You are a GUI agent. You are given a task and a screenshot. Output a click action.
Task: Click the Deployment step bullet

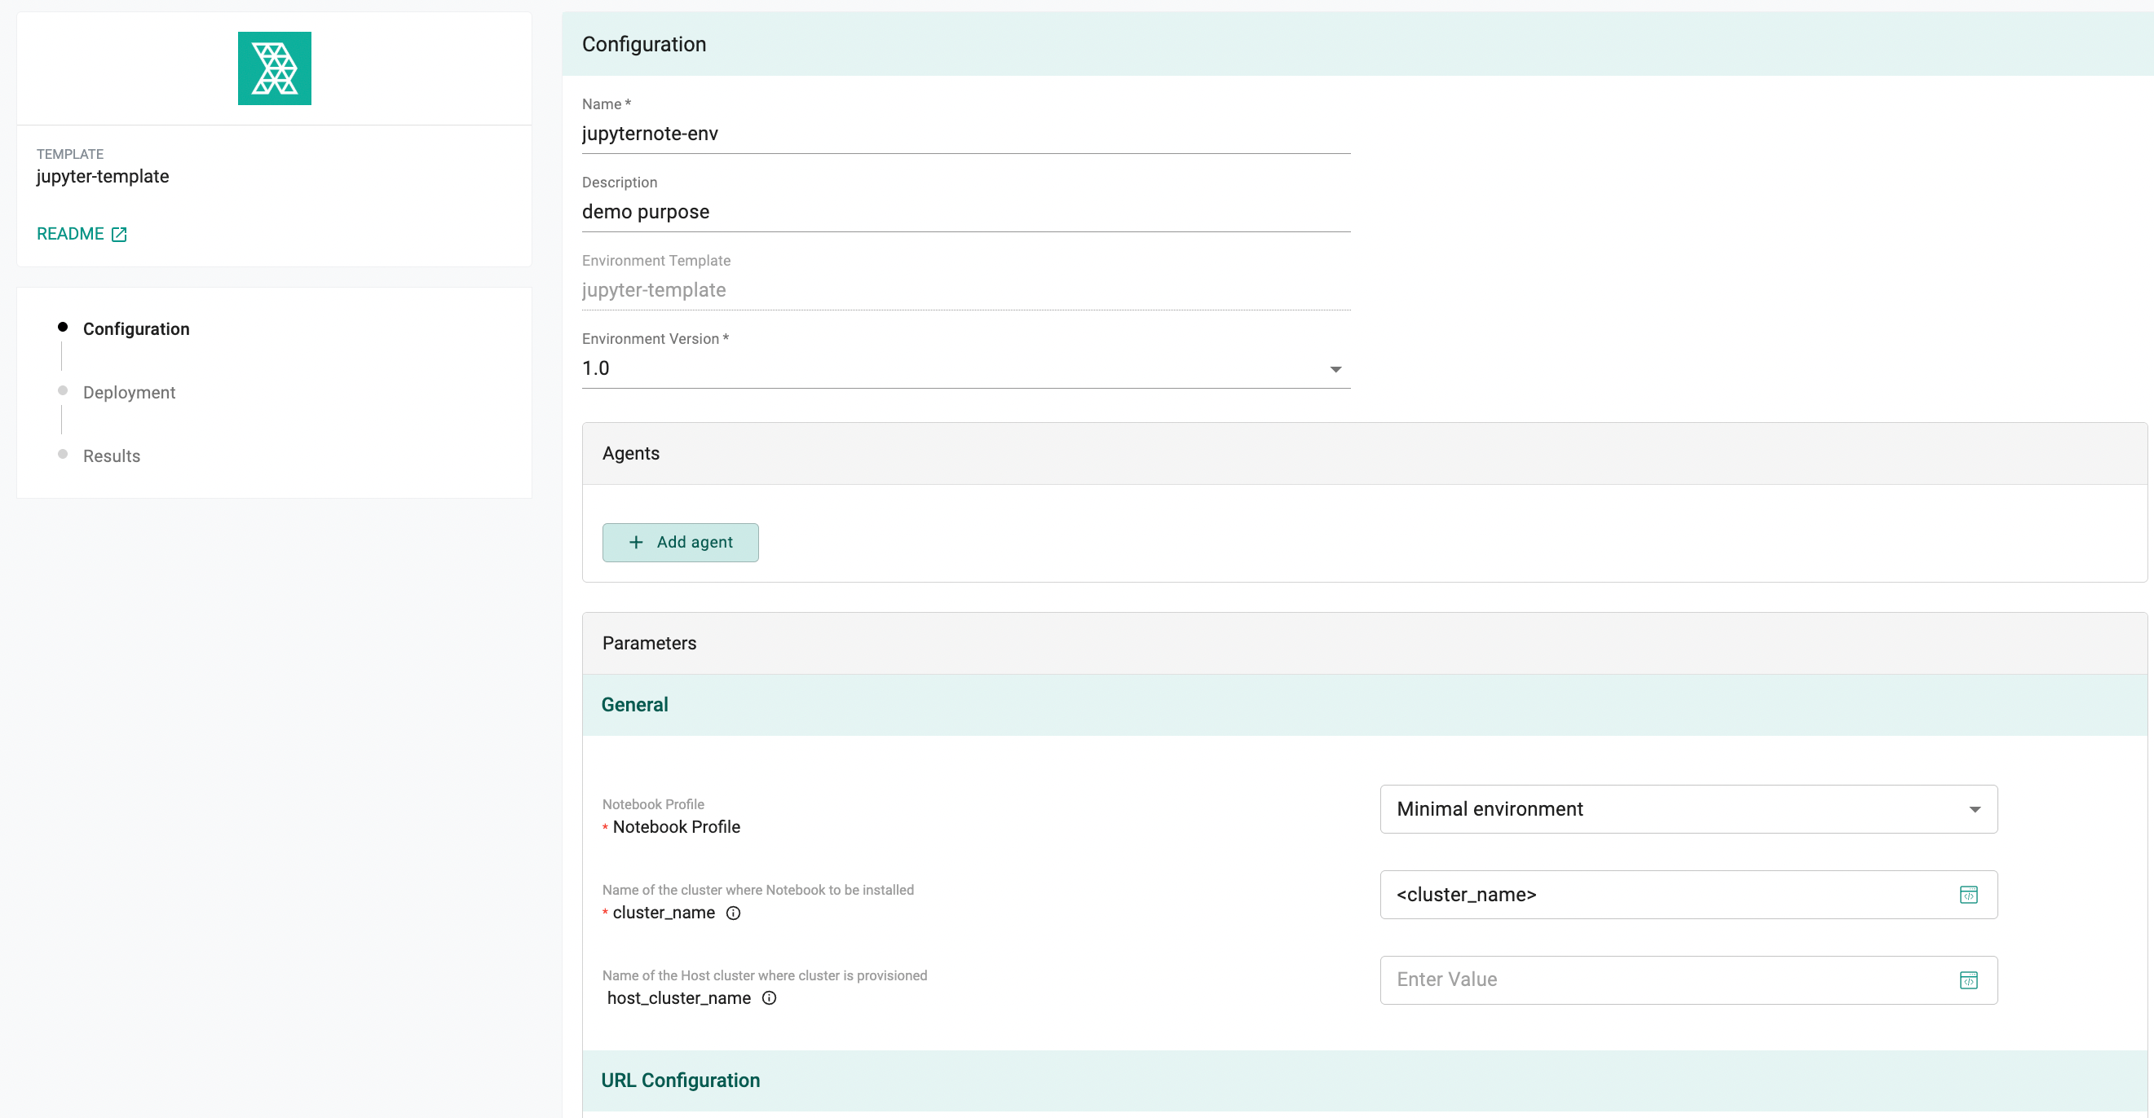63,390
